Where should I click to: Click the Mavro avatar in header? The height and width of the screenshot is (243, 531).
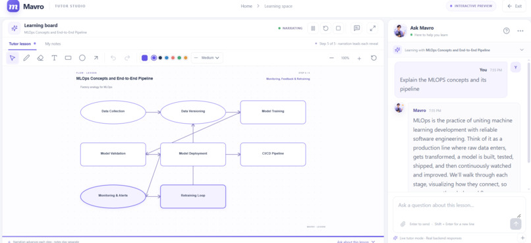point(401,31)
